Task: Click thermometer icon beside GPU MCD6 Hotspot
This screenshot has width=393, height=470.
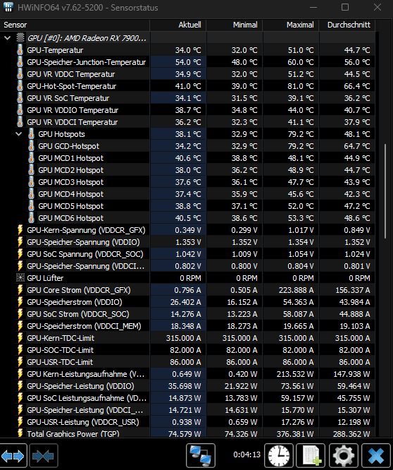Action: 31,217
